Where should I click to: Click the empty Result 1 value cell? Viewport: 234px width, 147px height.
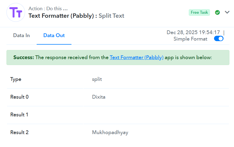pyautogui.click(x=156, y=115)
